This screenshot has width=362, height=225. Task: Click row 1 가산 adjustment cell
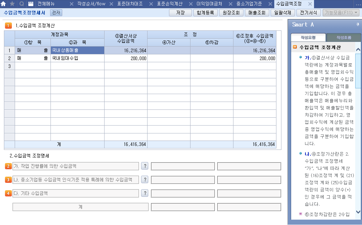[x=169, y=50]
